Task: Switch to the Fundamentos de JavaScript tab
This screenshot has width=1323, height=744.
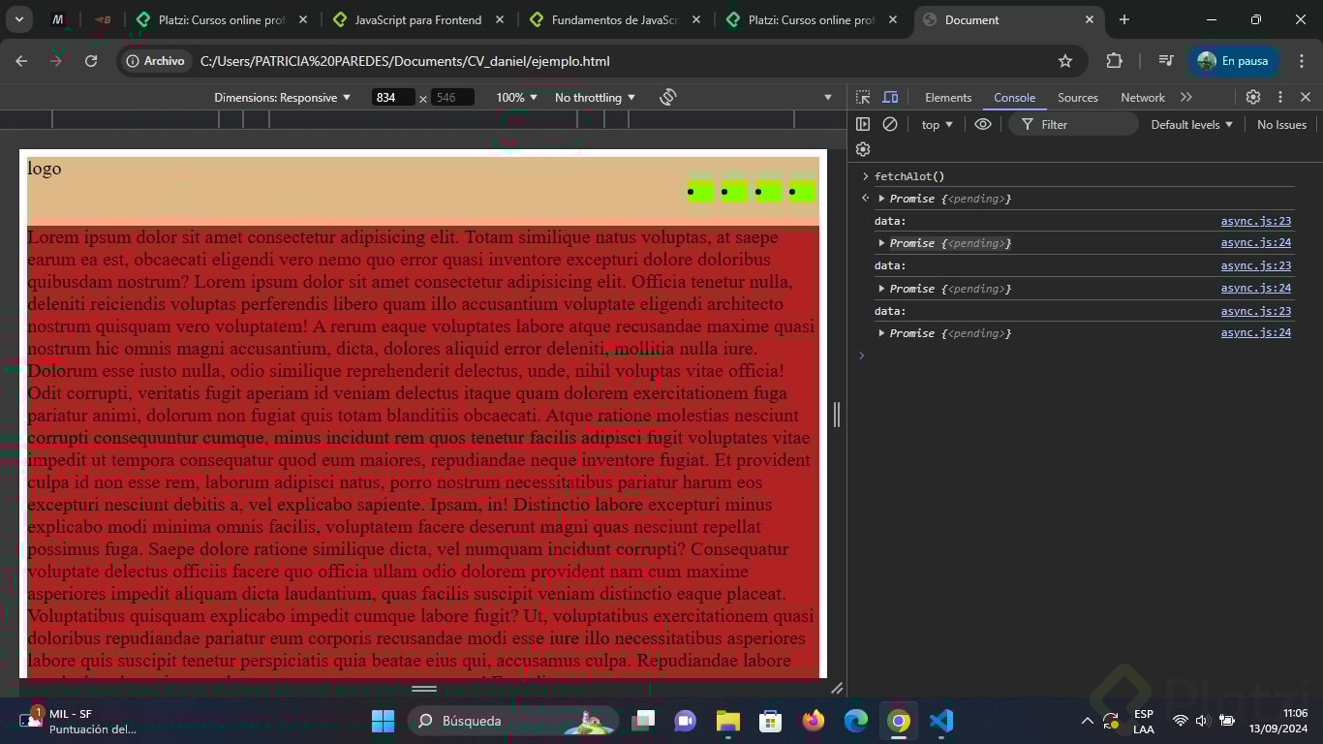Action: tap(615, 19)
